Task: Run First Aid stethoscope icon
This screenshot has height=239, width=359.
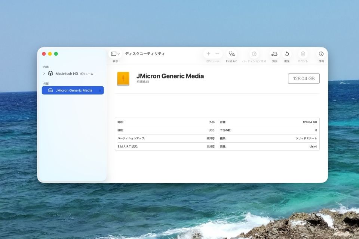Action: click(231, 54)
